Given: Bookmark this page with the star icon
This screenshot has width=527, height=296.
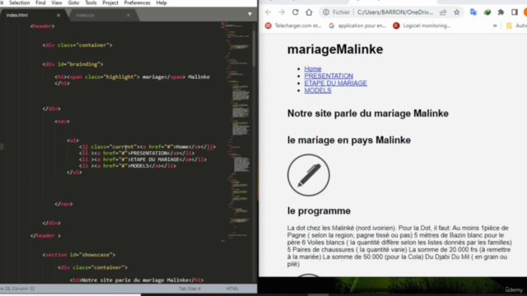Looking at the screenshot, I should (456, 12).
